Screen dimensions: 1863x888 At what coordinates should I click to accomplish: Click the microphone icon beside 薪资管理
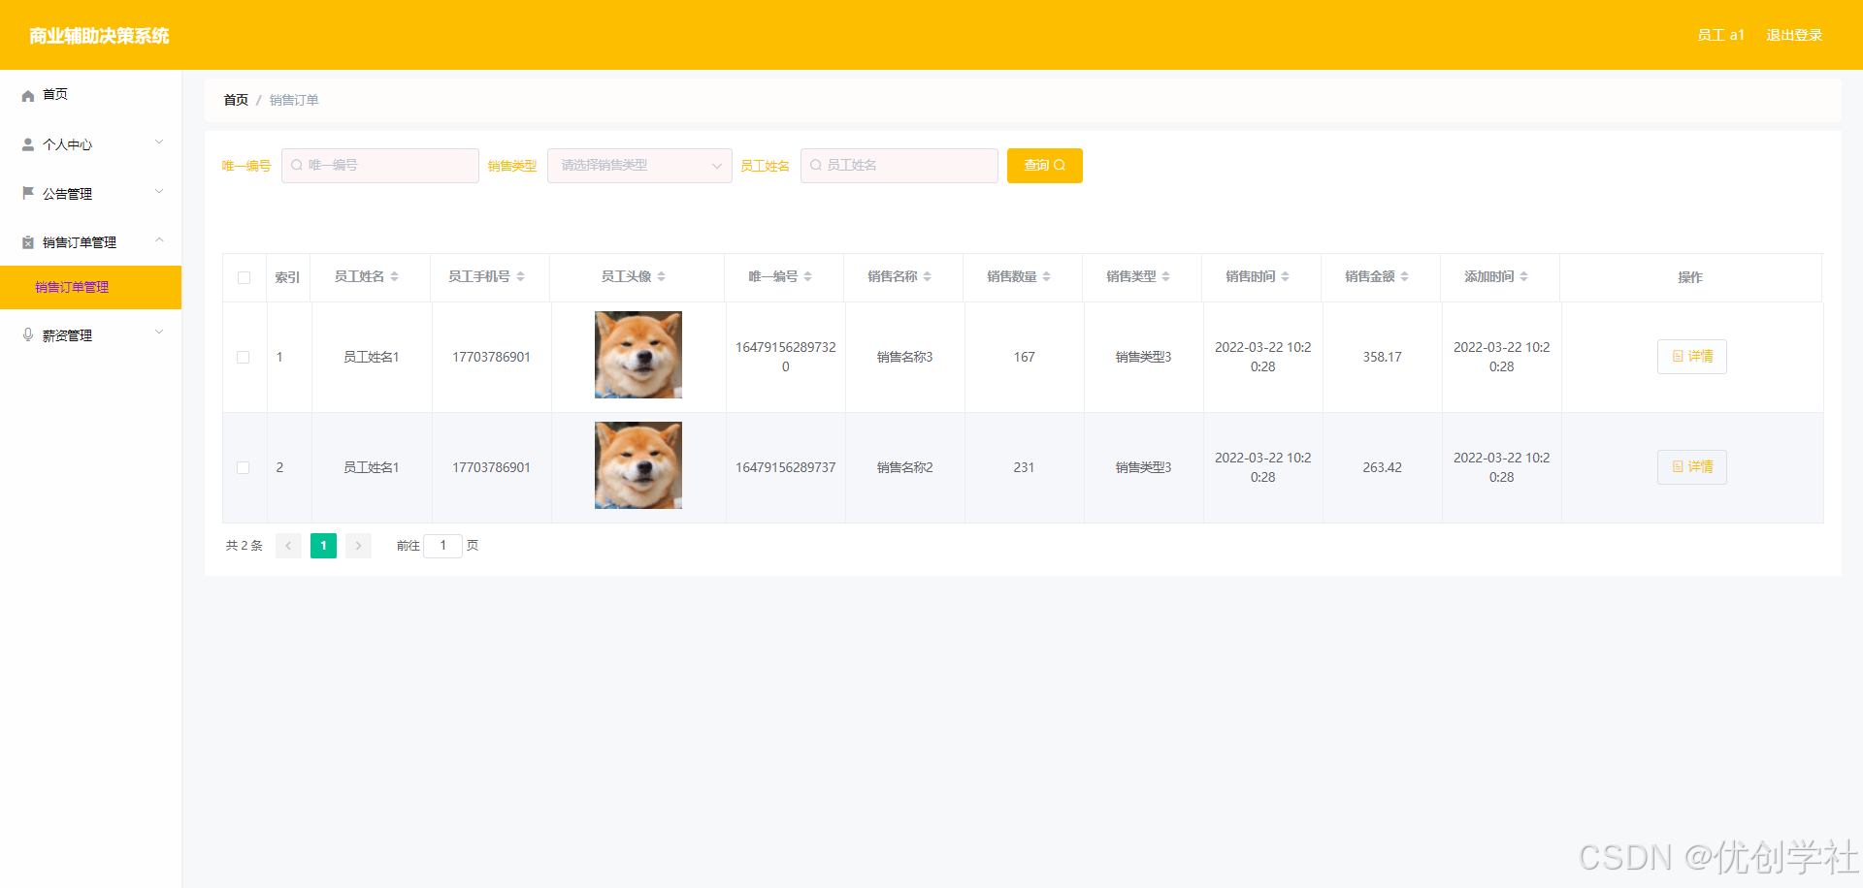28,334
